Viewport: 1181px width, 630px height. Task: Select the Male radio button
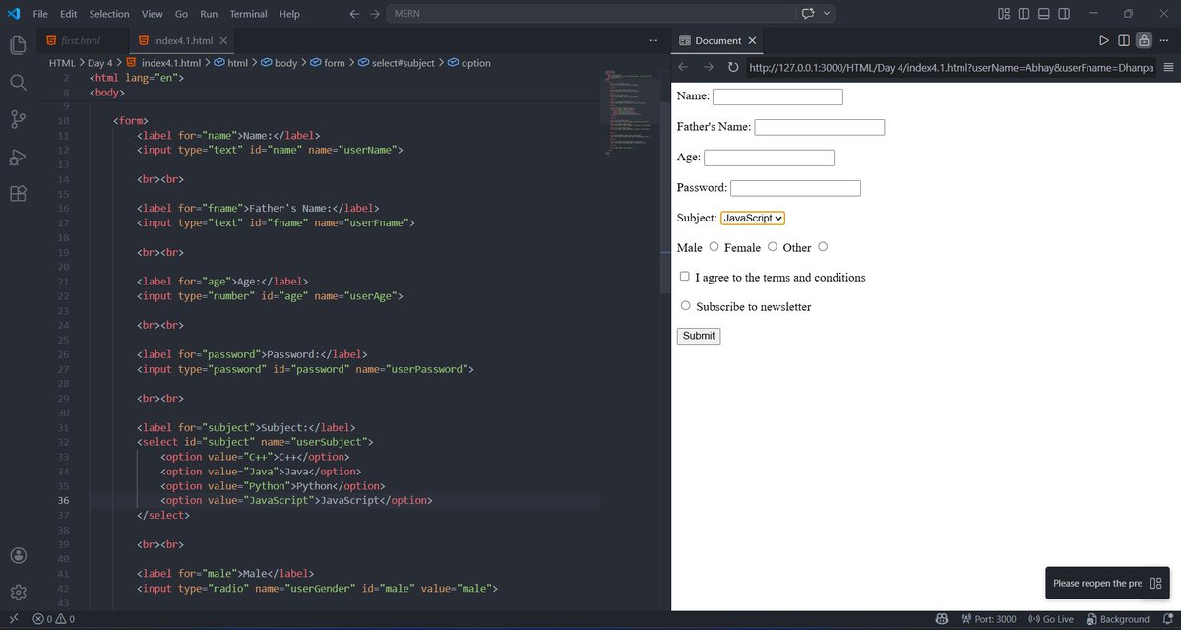tap(714, 247)
